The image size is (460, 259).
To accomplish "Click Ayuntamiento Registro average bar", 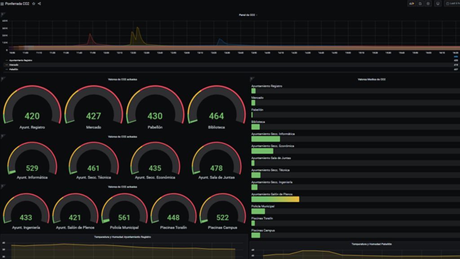I will [x=253, y=91].
